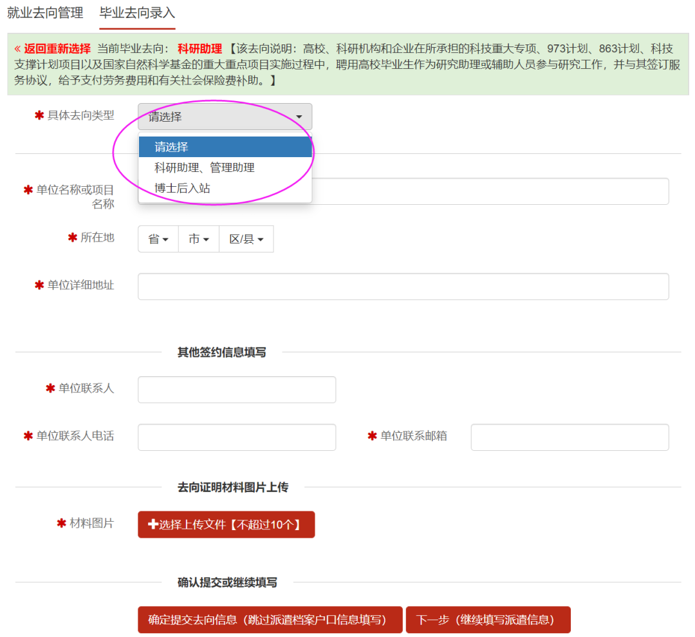This screenshot has height=637, width=695.
Task: Click 下一步（继续填写派遣信息）button
Action: point(488,620)
